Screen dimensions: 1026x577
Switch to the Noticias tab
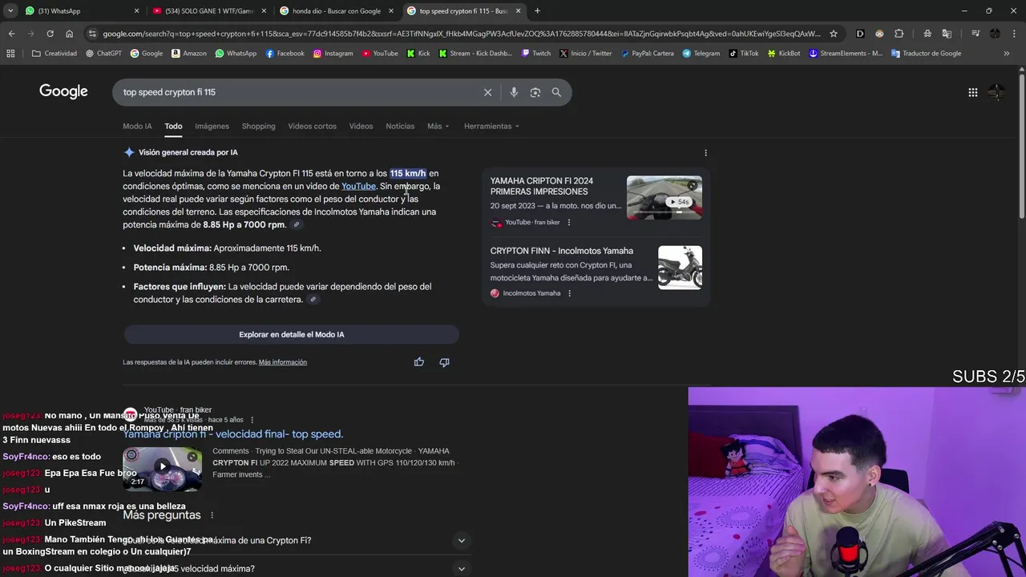pos(400,126)
